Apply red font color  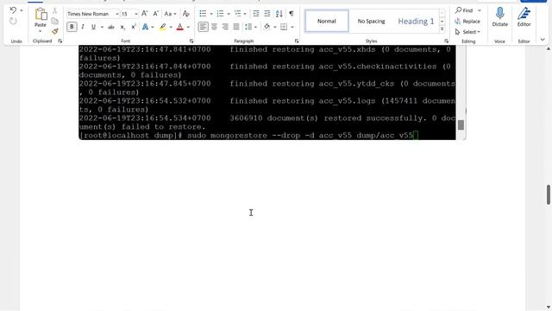180,27
